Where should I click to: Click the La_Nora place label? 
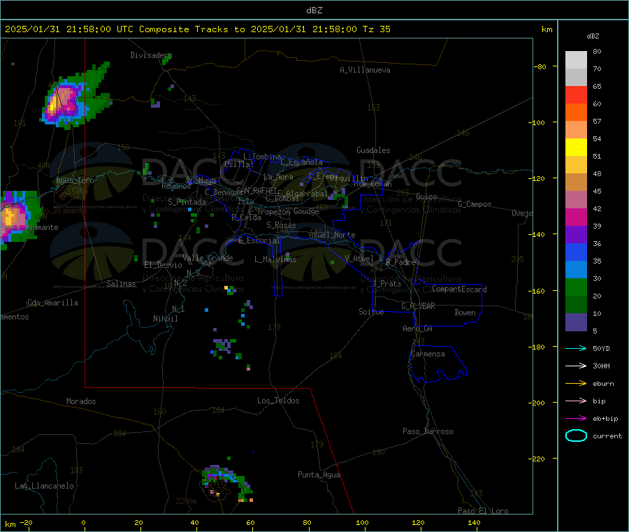[278, 177]
